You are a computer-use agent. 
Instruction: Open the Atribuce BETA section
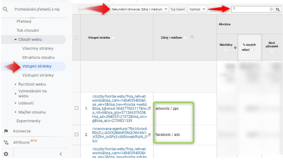[25, 142]
